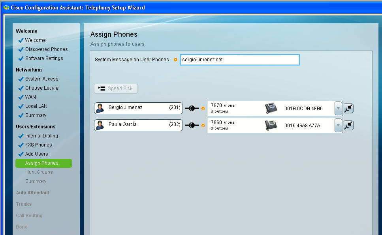
Task: Open the Users/Extensions Summary step
Action: click(36, 181)
